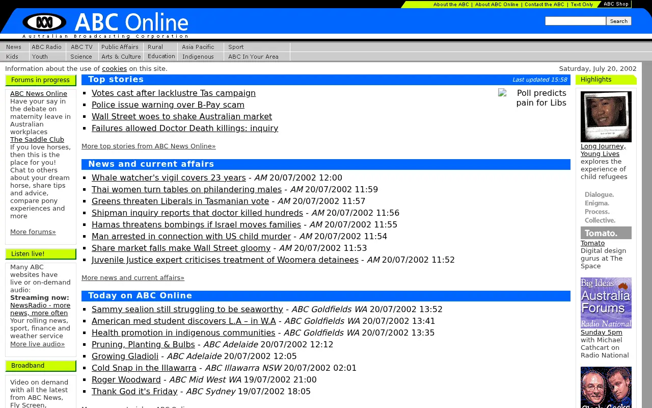Open the Long Journey, Young Lives thumbnail

606,117
